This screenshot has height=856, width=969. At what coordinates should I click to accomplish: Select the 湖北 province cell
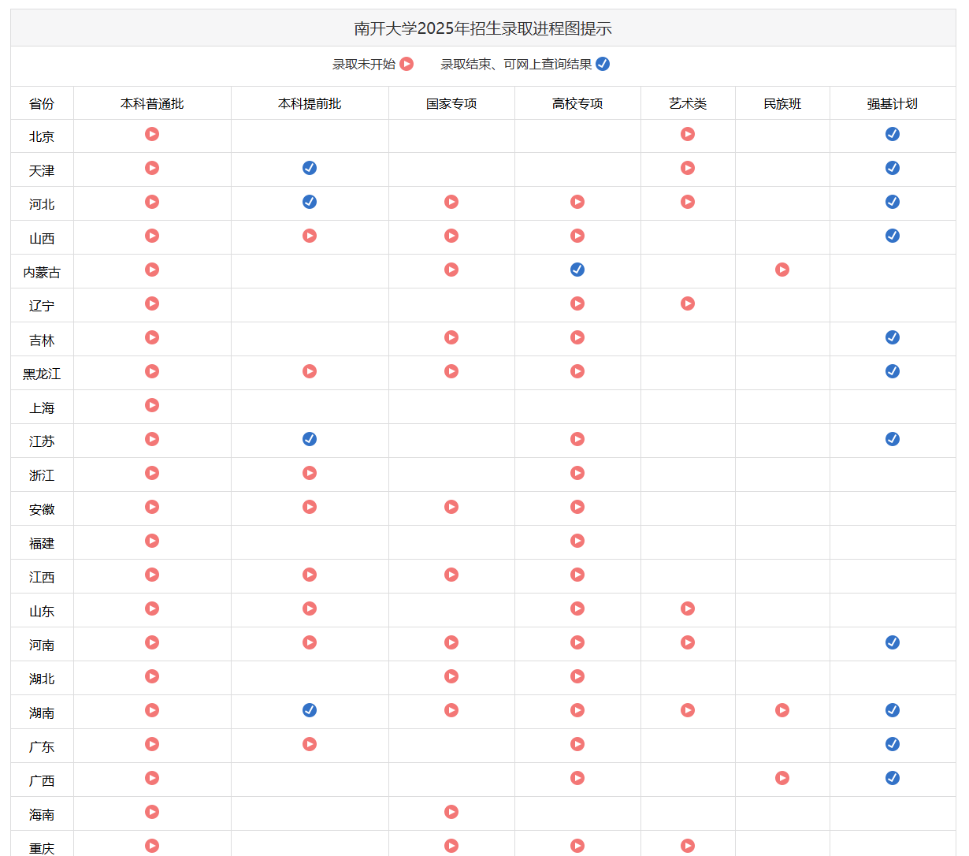pos(42,679)
